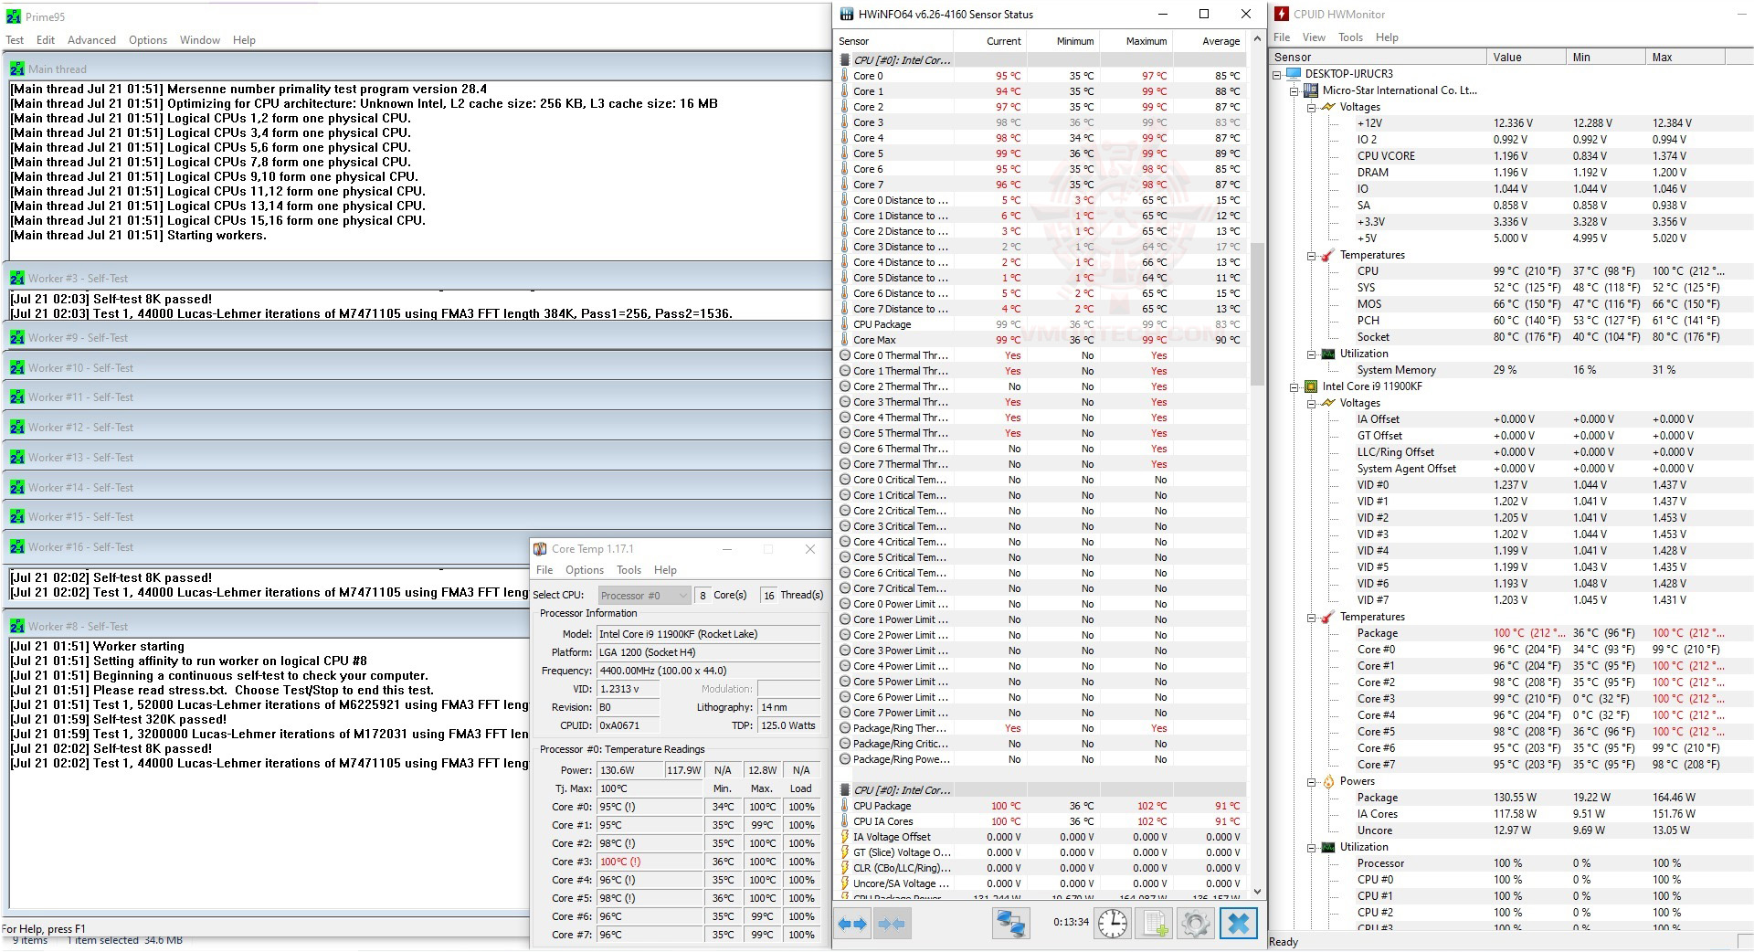Open the Select CPU Processor #0 dropdown
Screen dimensions: 1754x952
[644, 596]
